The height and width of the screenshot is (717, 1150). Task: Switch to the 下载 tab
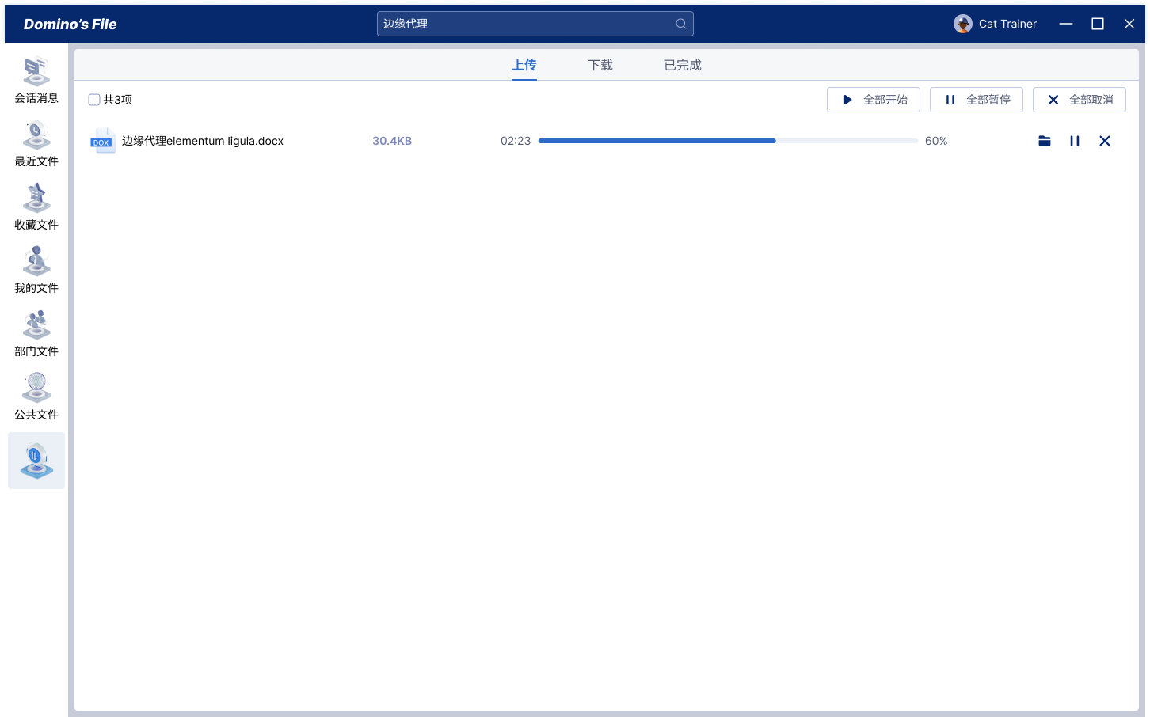pos(600,65)
